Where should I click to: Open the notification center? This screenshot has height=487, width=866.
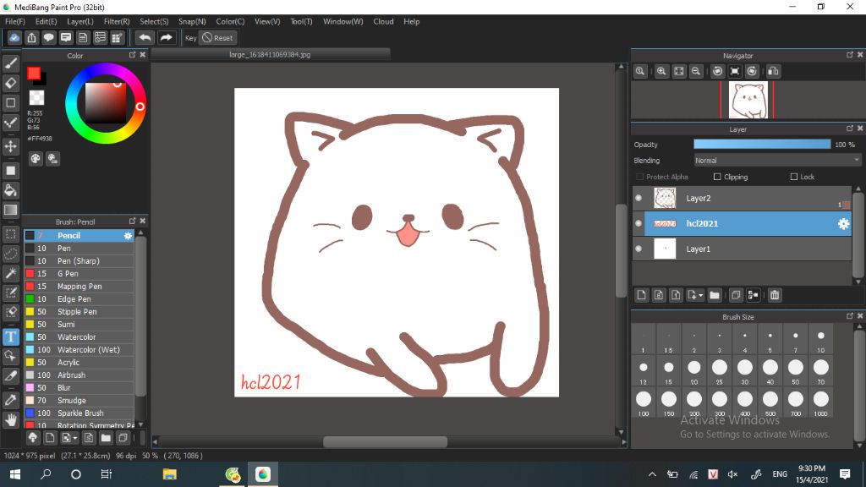[x=845, y=474]
